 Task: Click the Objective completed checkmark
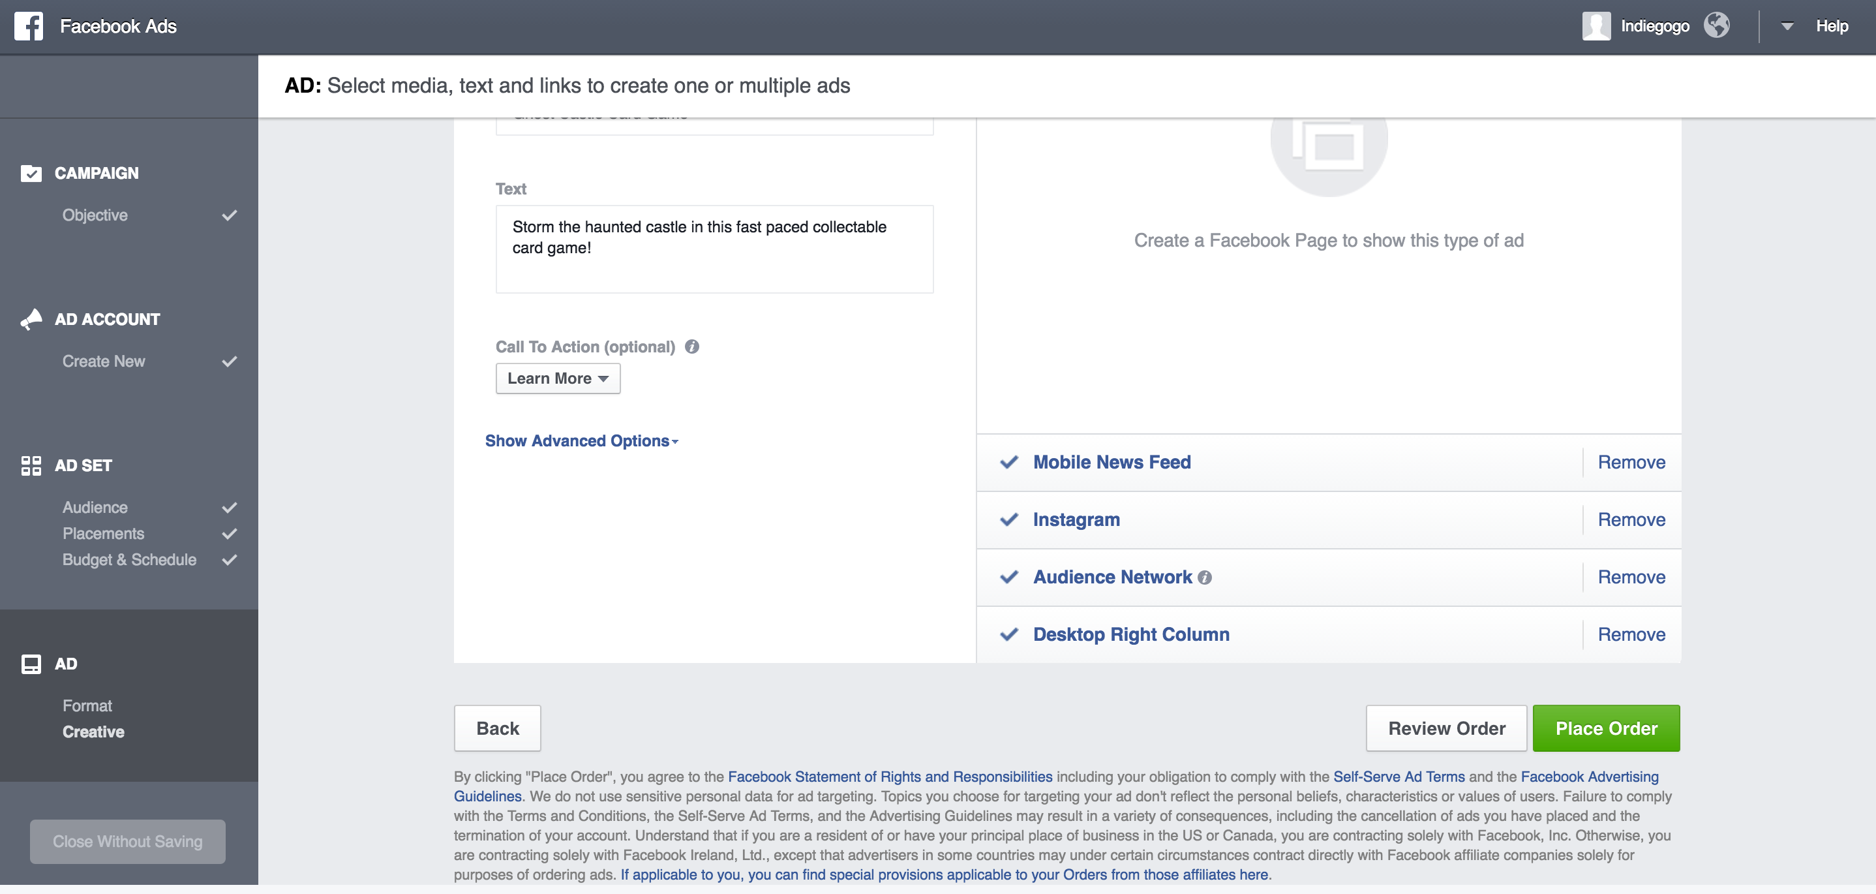(x=230, y=215)
